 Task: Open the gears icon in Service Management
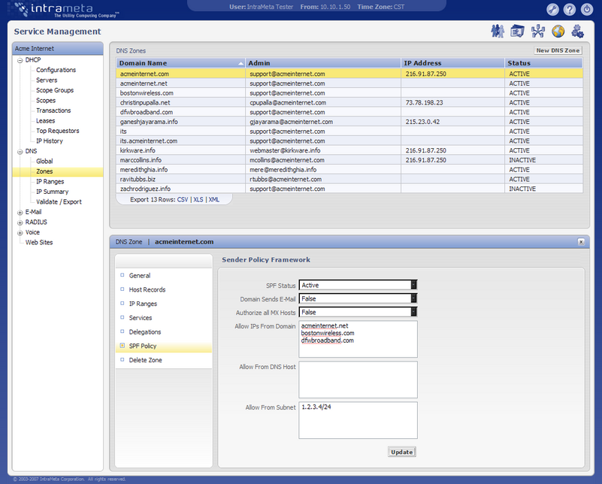pyautogui.click(x=577, y=31)
